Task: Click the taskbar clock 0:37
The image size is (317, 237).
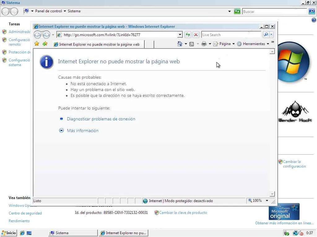Action: pyautogui.click(x=309, y=233)
